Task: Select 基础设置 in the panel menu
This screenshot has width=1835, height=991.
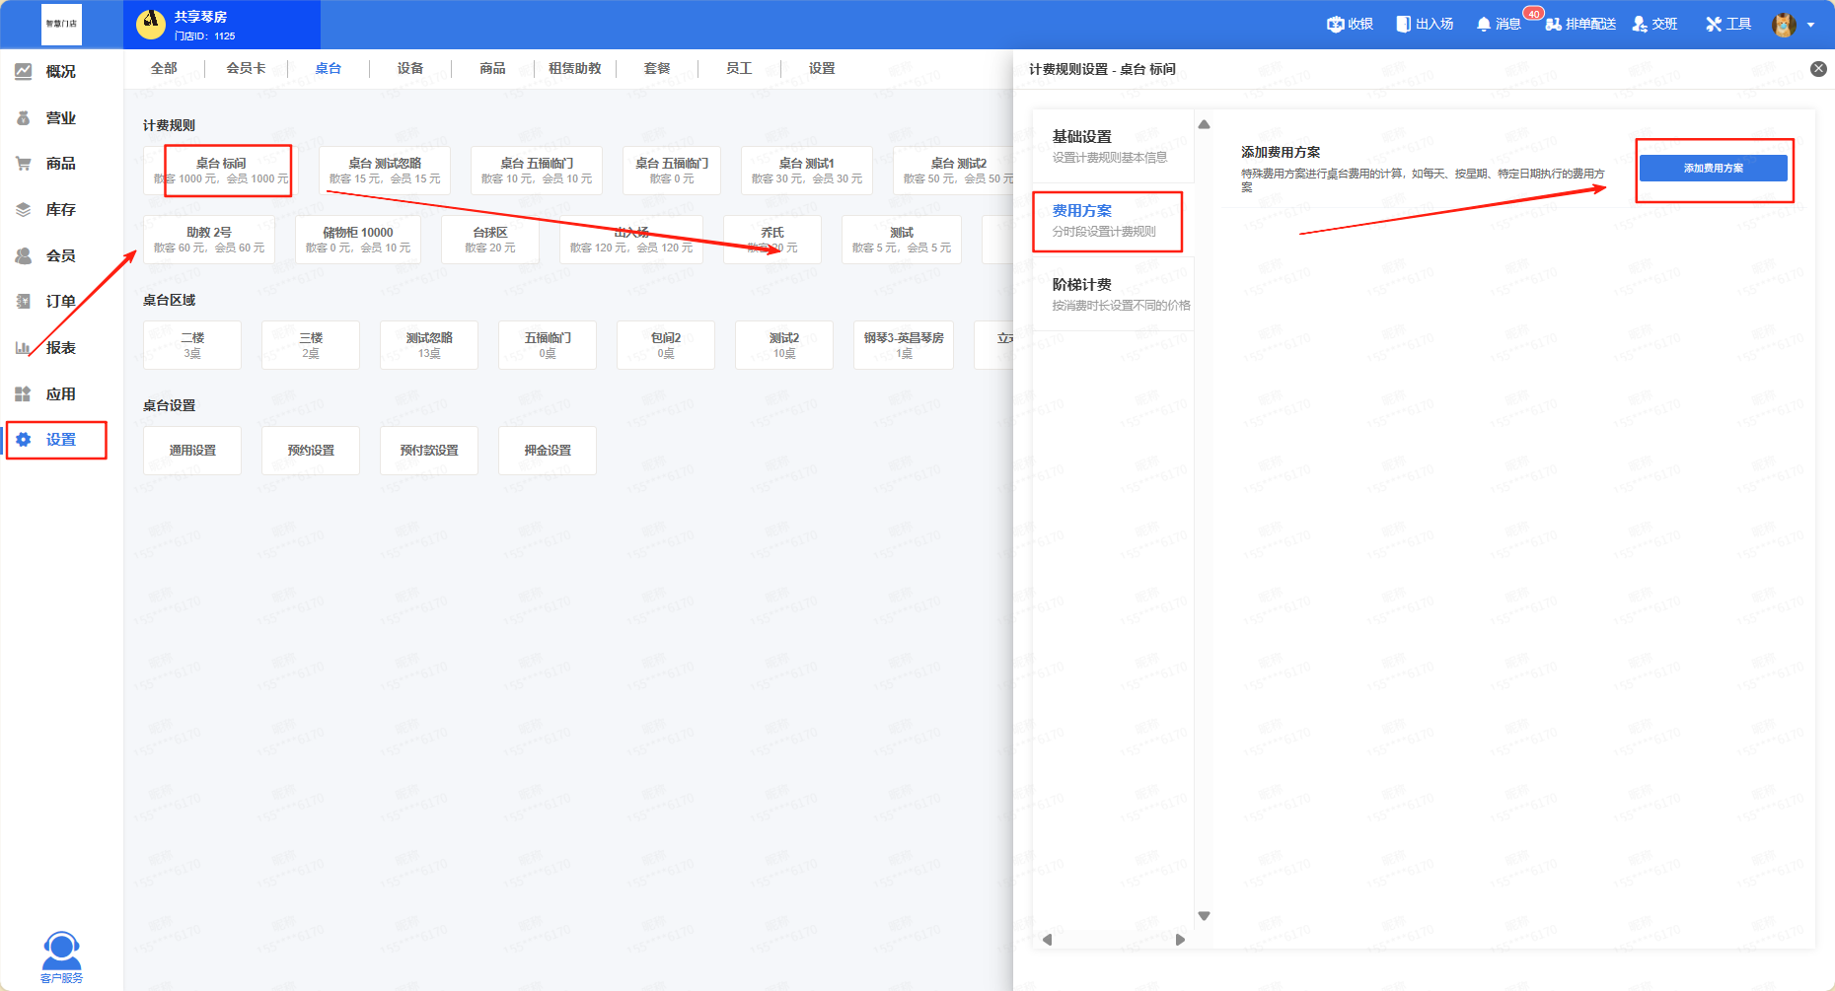Action: pyautogui.click(x=1113, y=146)
